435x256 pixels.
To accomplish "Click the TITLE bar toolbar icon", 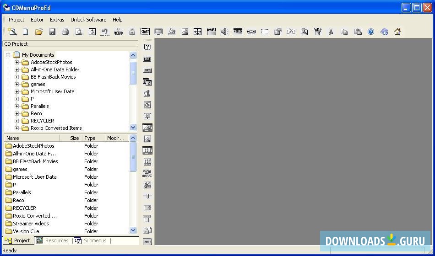I will [x=212, y=31].
